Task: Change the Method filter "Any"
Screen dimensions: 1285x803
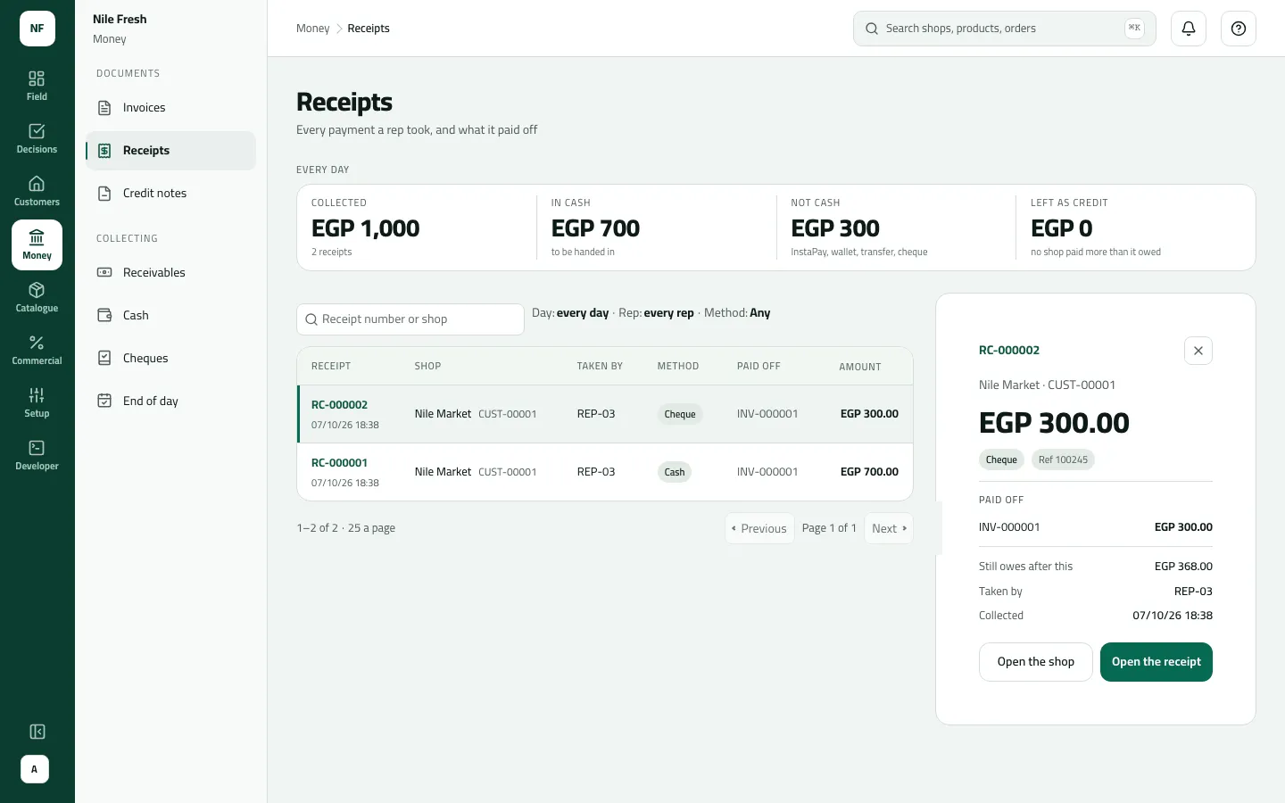Action: point(759,313)
